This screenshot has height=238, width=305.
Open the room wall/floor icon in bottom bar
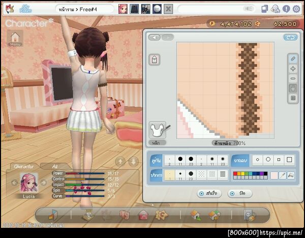[x=53, y=215]
